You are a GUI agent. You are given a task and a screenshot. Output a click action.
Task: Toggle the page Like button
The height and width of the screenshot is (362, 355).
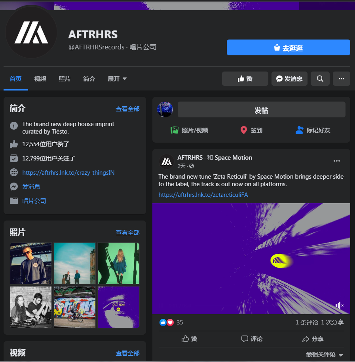tap(245, 79)
